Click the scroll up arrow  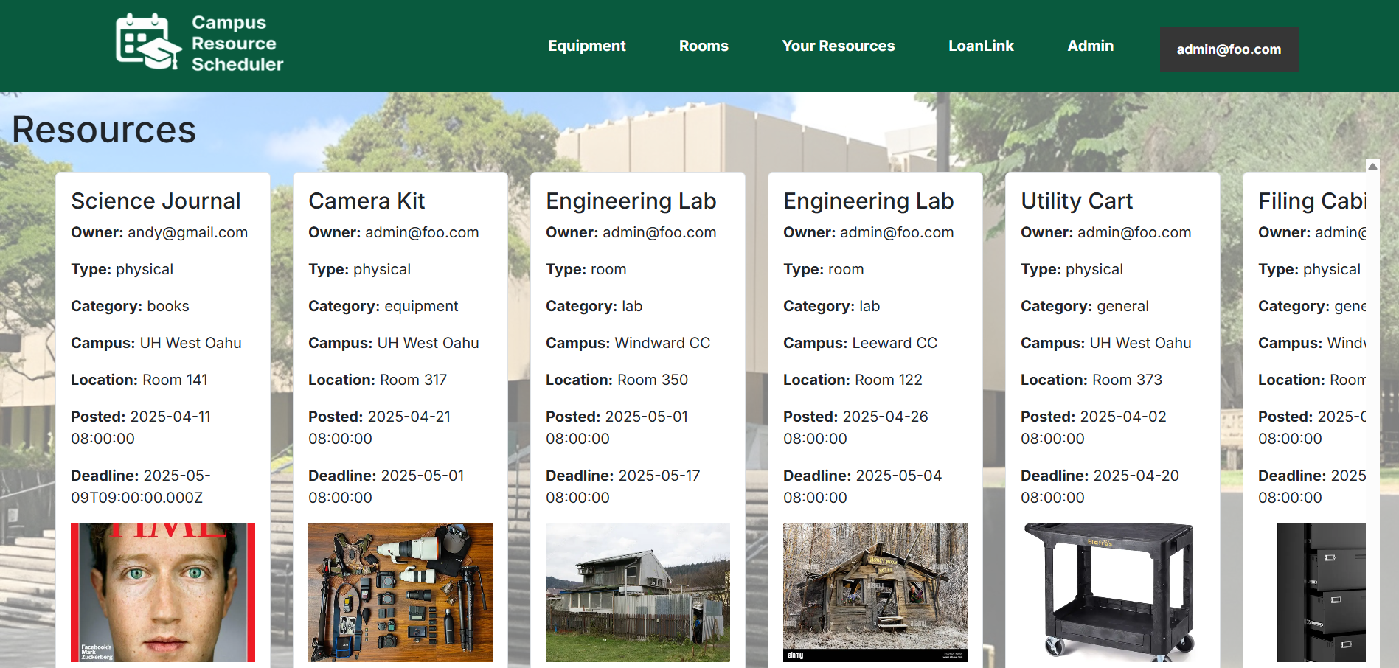click(x=1372, y=167)
